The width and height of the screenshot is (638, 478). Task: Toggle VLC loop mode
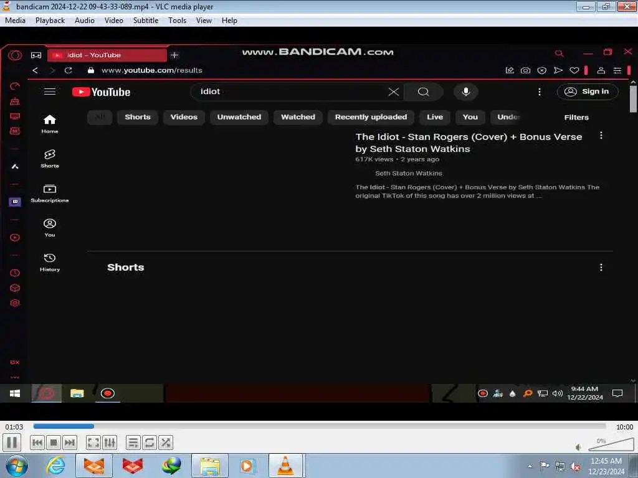coord(150,443)
